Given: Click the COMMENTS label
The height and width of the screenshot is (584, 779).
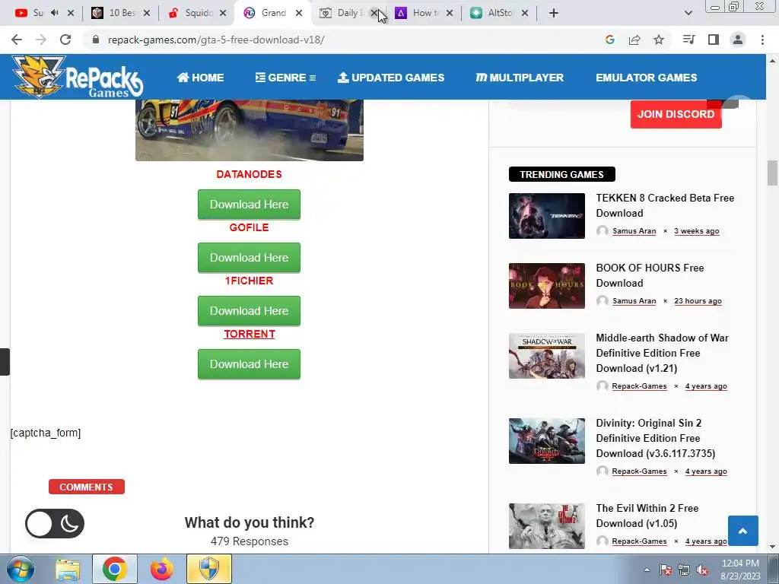Looking at the screenshot, I should click(x=87, y=487).
